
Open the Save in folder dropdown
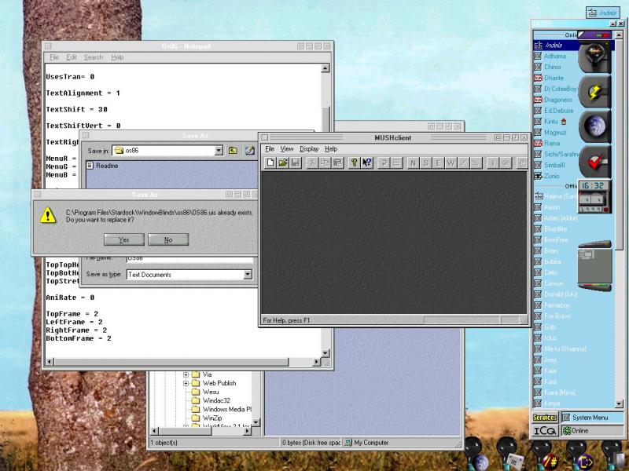coord(221,150)
